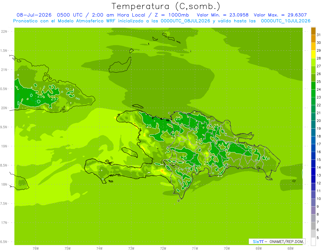This screenshot has width=326, height=252.
Task: Click the "19N" latitude axis label
Action: pos(5,146)
